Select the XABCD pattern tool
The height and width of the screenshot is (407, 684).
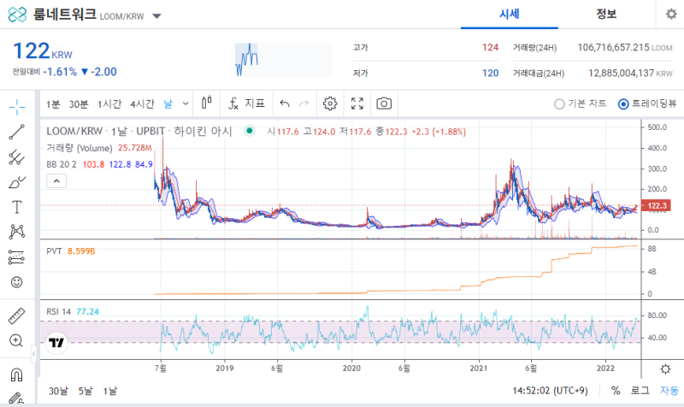tap(17, 232)
